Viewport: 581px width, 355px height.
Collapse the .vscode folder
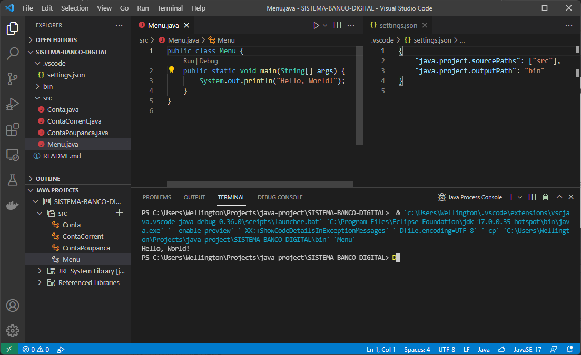(x=37, y=63)
